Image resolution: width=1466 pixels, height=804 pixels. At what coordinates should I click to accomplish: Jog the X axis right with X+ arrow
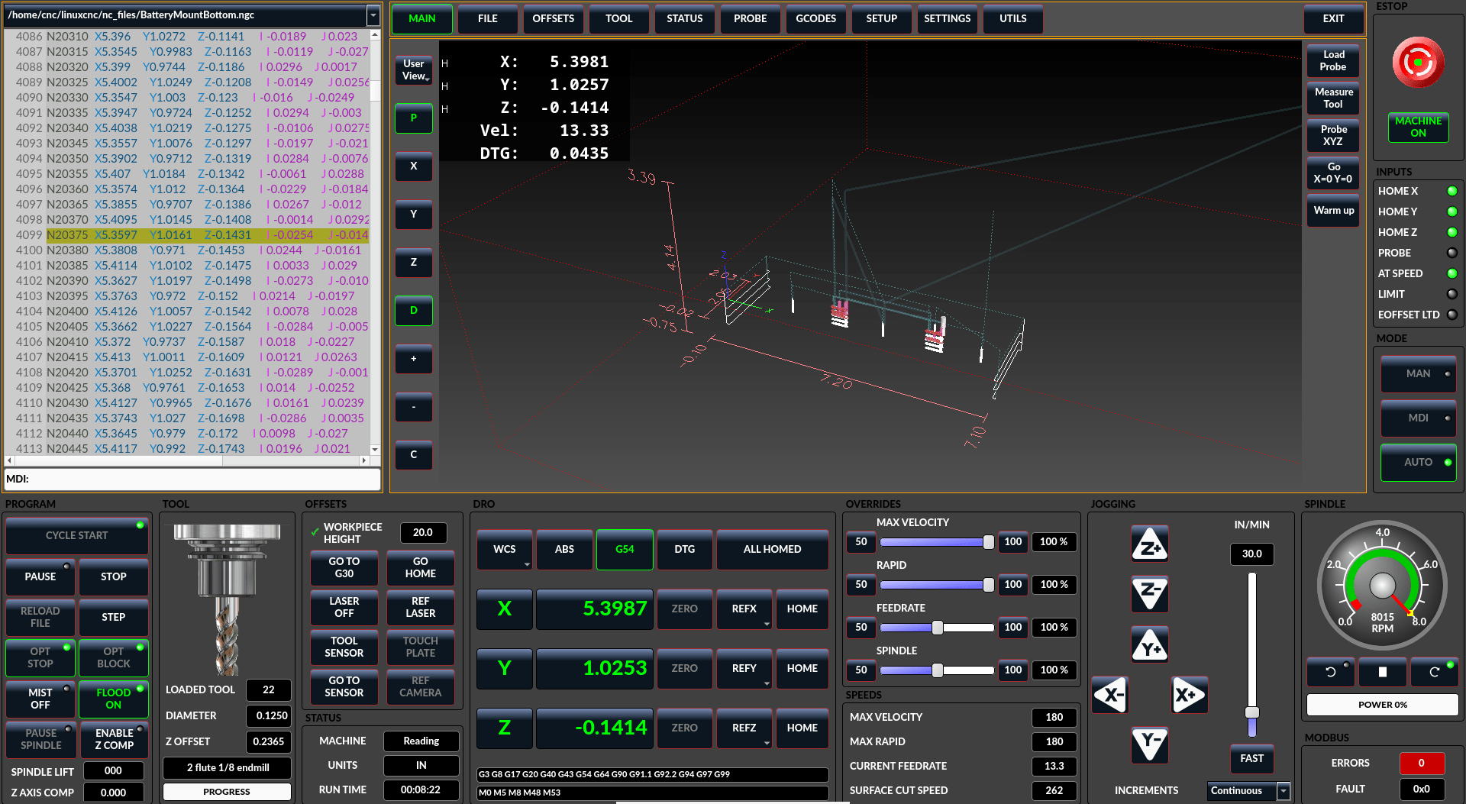1189,695
